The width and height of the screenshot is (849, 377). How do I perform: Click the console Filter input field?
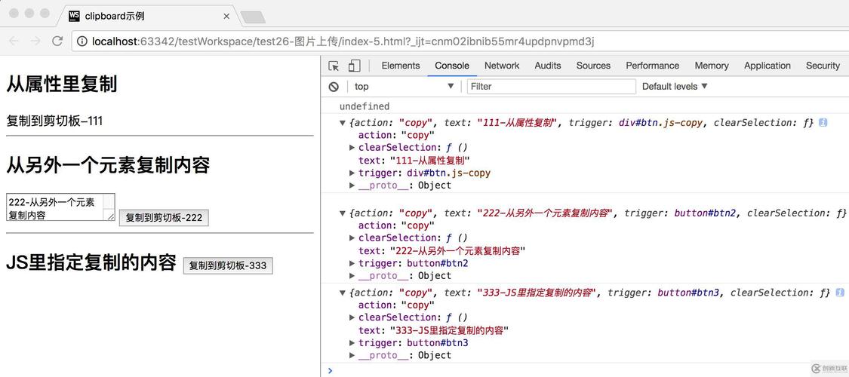click(x=551, y=87)
